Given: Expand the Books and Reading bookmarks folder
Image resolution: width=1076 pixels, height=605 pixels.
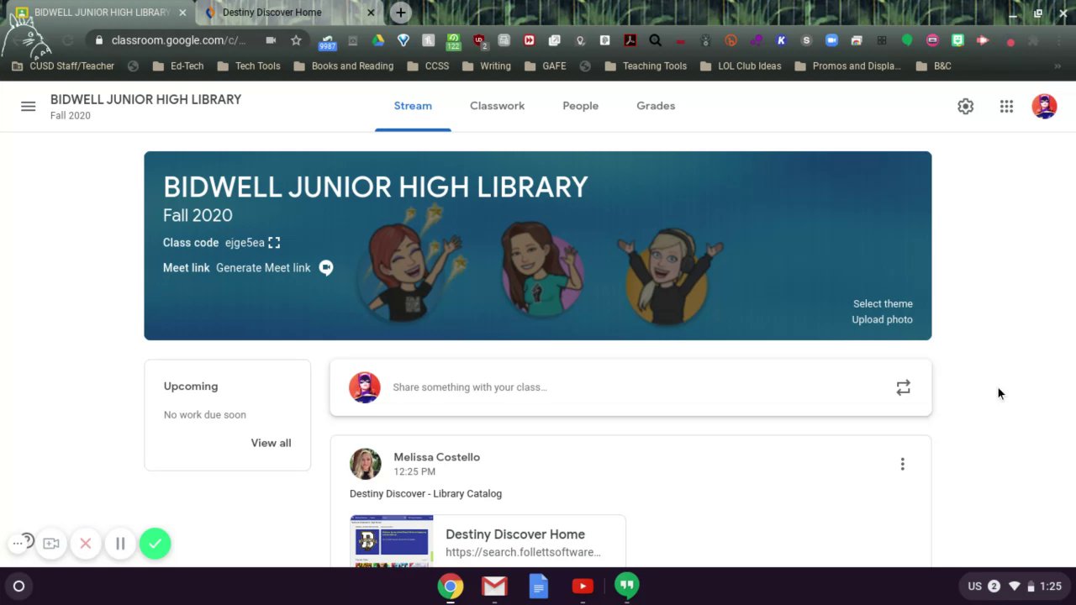Looking at the screenshot, I should click(344, 66).
